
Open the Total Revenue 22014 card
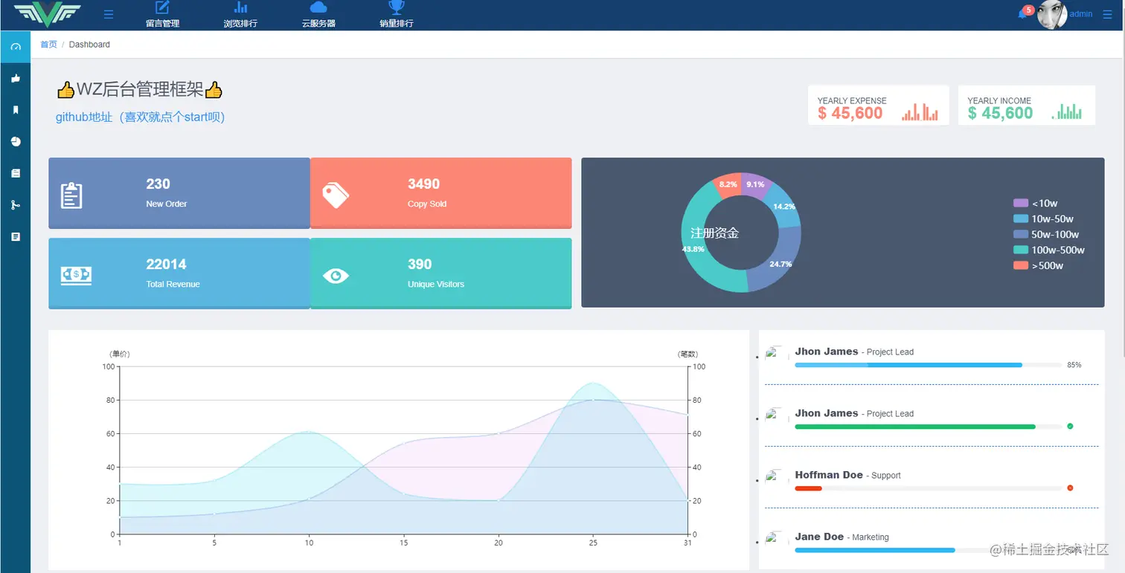pos(179,273)
